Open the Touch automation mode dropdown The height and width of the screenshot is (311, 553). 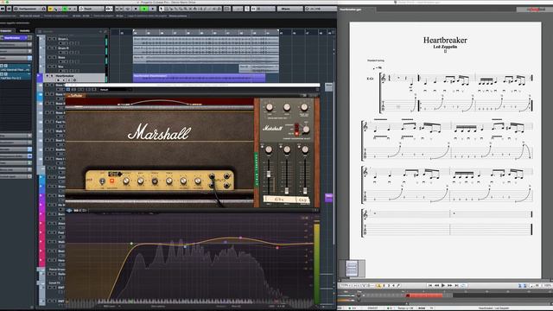click(91, 9)
